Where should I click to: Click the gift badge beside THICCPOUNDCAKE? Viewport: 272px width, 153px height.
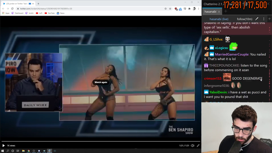point(206,65)
